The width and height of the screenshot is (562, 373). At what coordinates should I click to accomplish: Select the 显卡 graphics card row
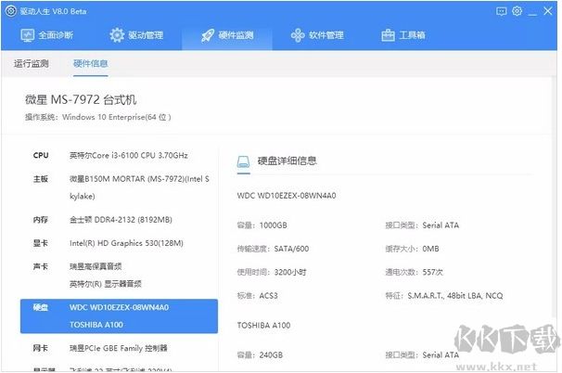coord(119,243)
